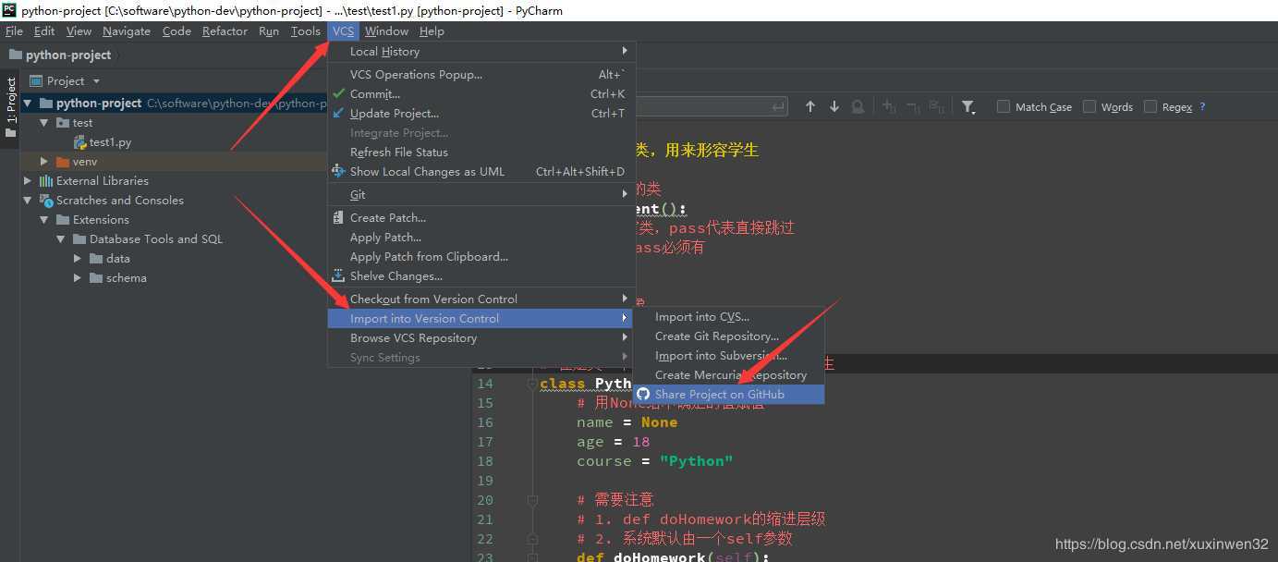Click the next occurrence down arrow

[834, 107]
